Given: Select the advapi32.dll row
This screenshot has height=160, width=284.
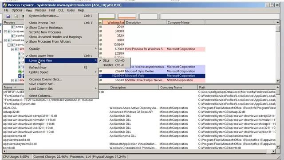Looking at the screenshot, I should (x=139, y=112).
